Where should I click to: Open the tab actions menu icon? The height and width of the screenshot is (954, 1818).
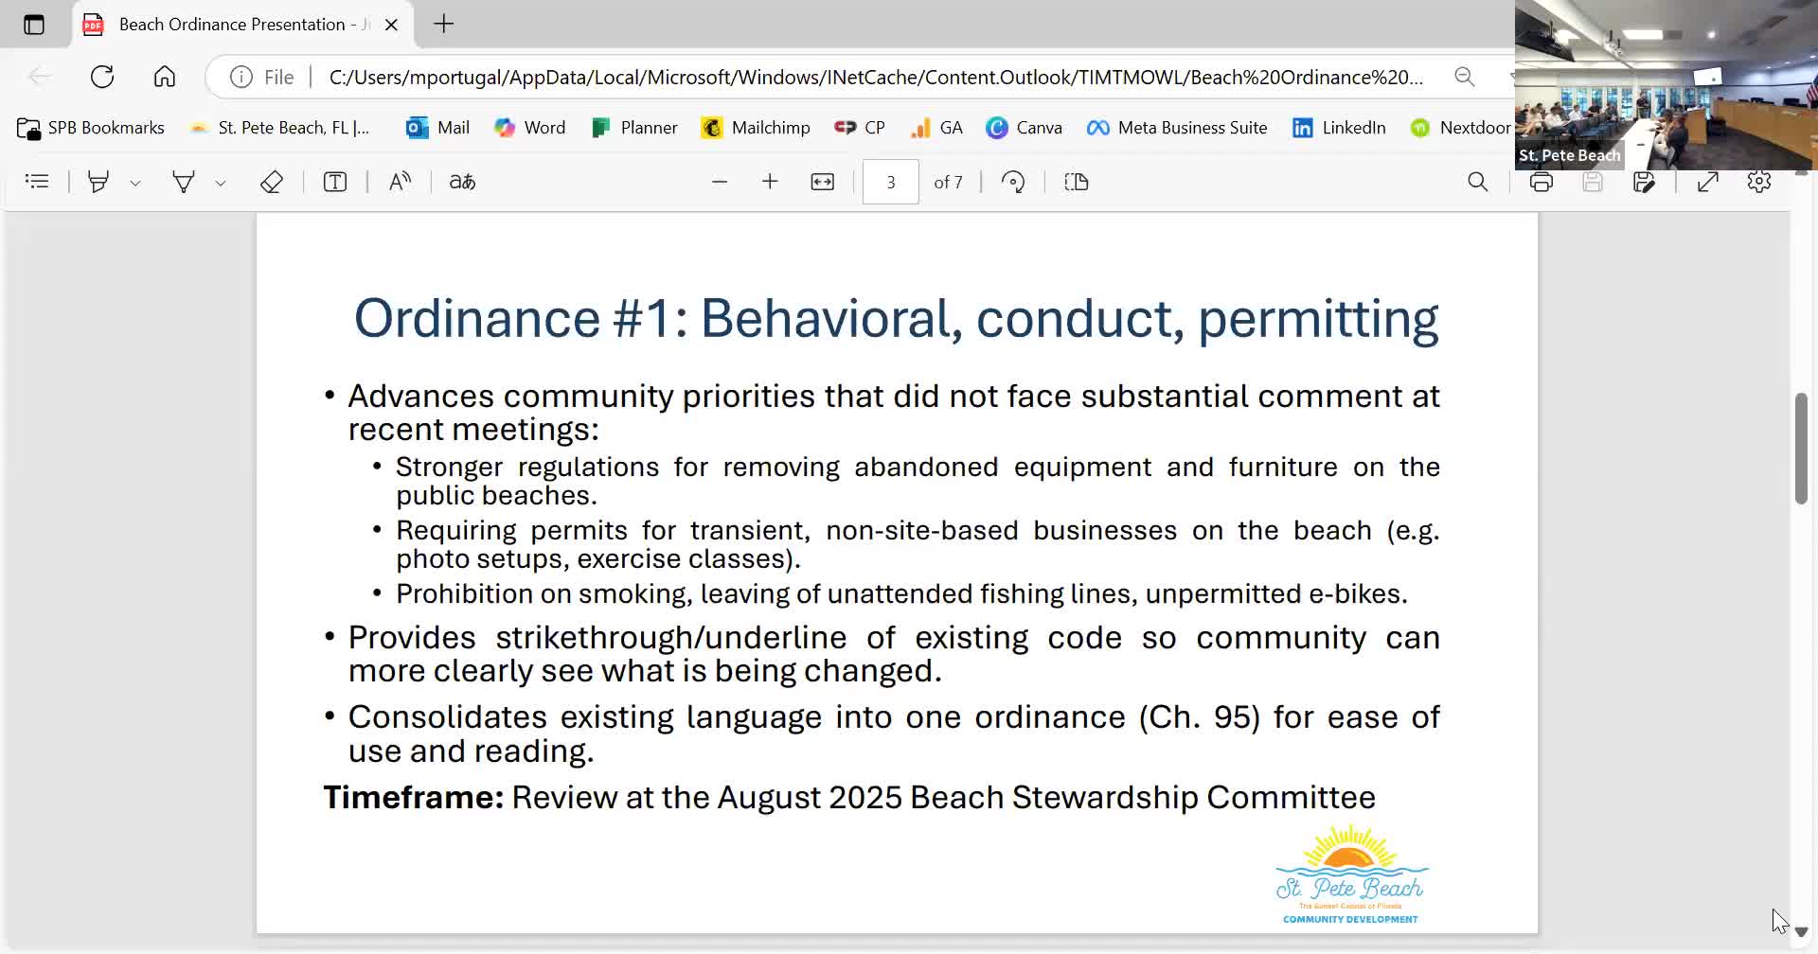tap(34, 25)
